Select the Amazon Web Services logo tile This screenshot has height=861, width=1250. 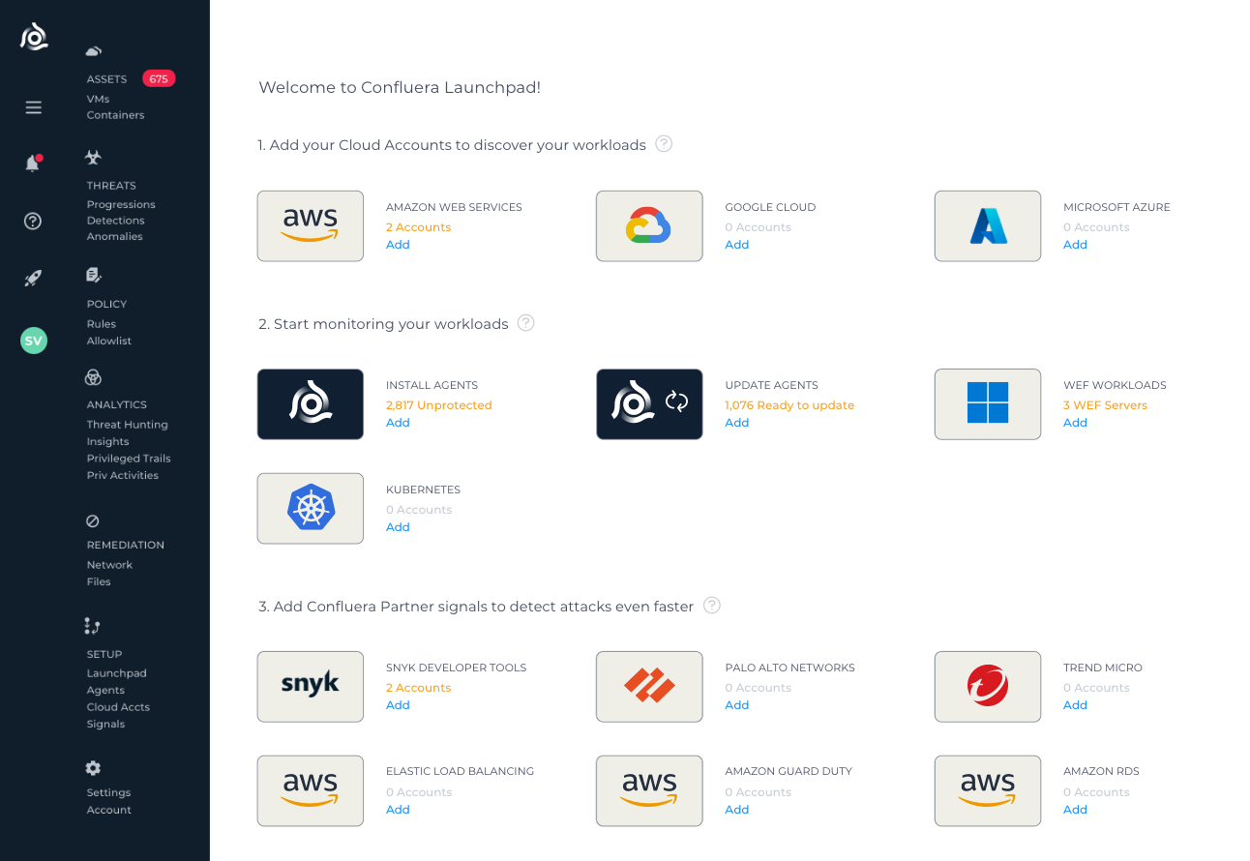pyautogui.click(x=311, y=226)
